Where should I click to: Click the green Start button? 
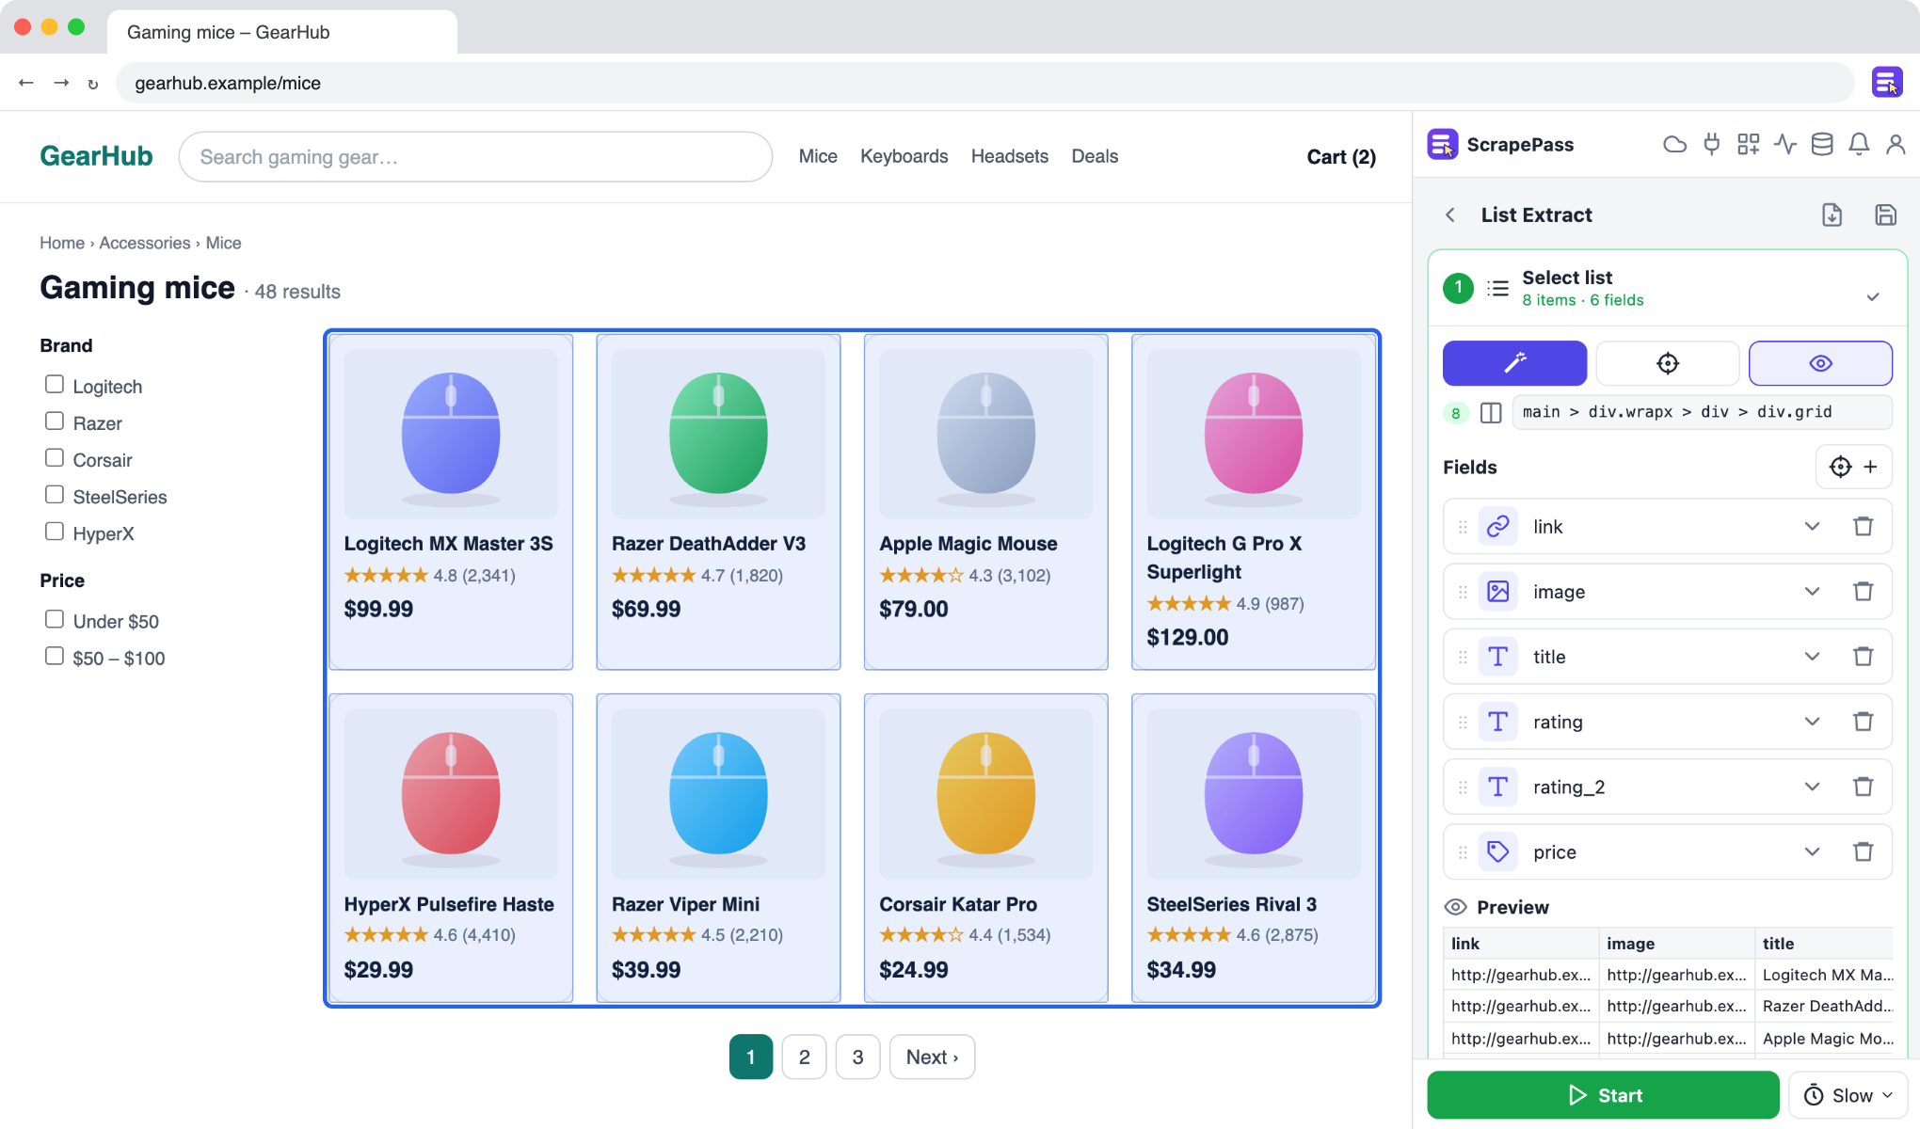click(1603, 1095)
